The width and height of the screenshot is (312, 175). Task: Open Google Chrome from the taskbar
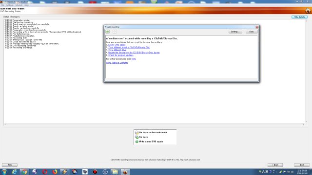pos(24,172)
